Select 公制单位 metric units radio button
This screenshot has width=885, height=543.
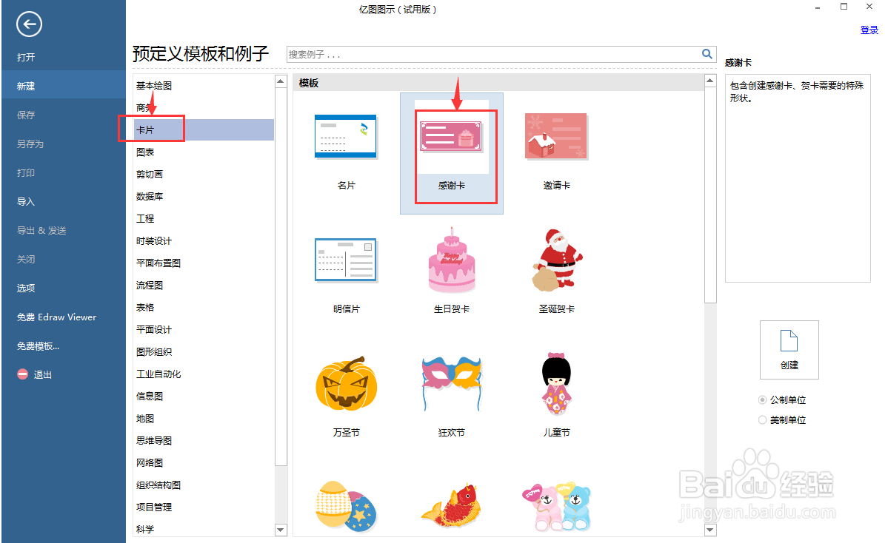point(763,399)
